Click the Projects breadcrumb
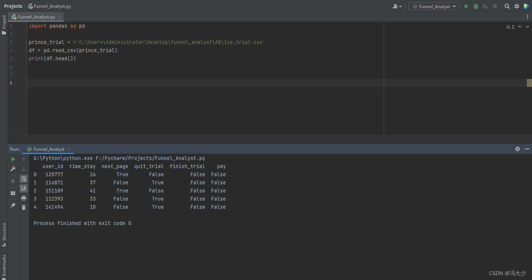This screenshot has height=280, width=532. tap(13, 6)
